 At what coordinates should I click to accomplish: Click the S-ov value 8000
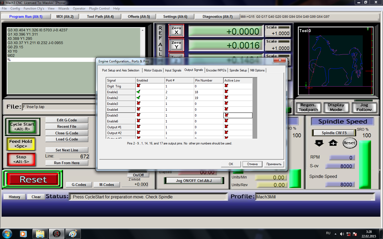click(x=340, y=166)
